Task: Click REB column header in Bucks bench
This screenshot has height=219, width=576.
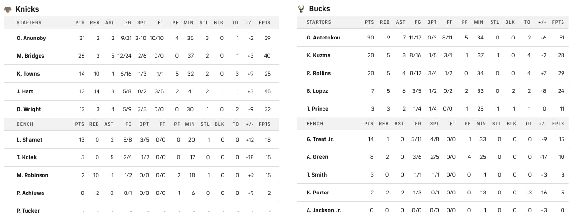Action: click(x=385, y=124)
